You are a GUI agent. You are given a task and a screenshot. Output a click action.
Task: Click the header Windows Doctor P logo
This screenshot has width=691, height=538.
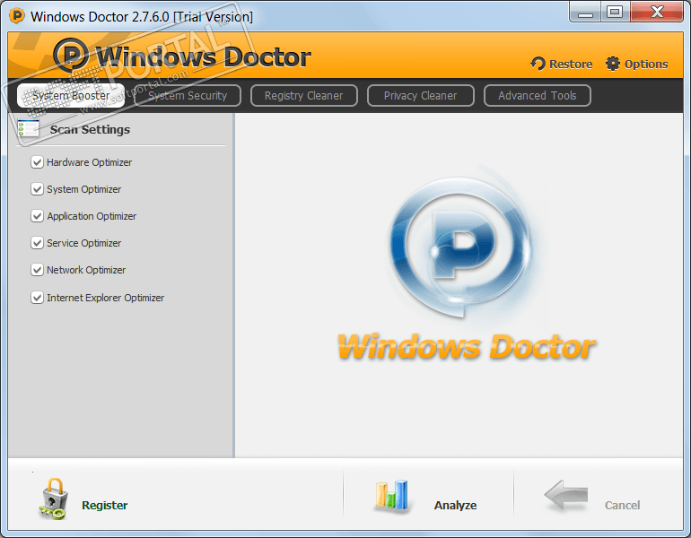(x=71, y=56)
